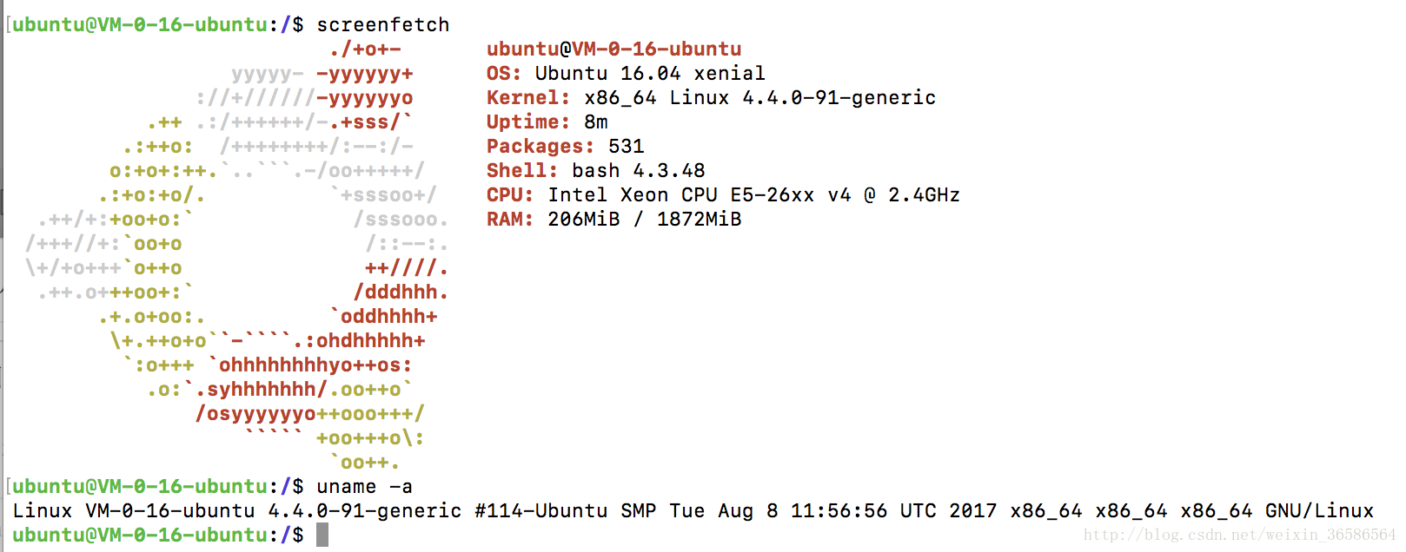Open the blog.csdn.net watermark link

click(x=1239, y=535)
